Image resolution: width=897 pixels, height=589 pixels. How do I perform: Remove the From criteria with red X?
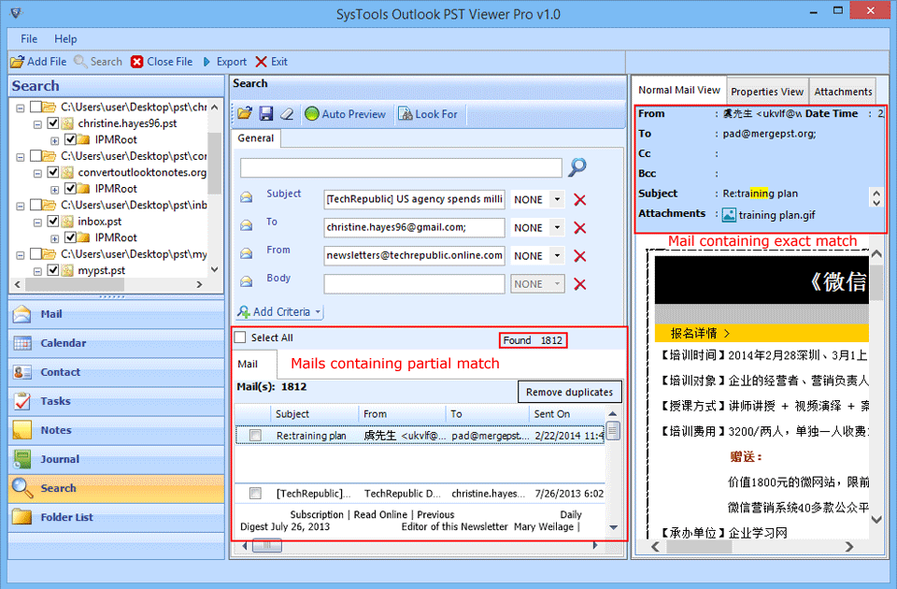[x=579, y=256]
